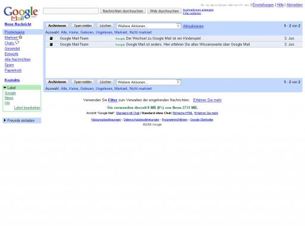Open the top Weitere Aktionen dropdown
Screen dimensions: 305x226
[x=148, y=26]
